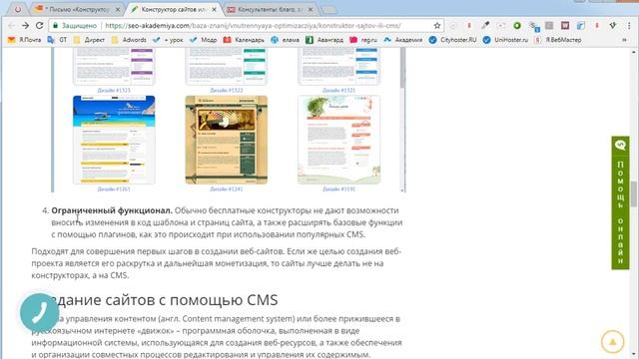
Task: Open the floral tree design thumbnail
Action: pos(338,140)
